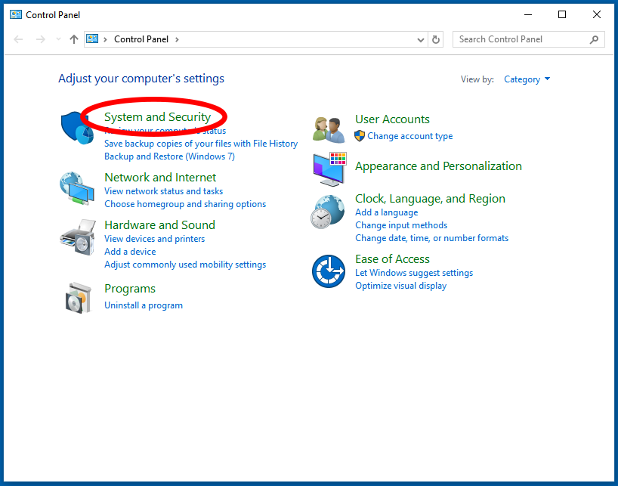Select View devices and printers
Screen dimensions: 618x486
click(x=154, y=239)
